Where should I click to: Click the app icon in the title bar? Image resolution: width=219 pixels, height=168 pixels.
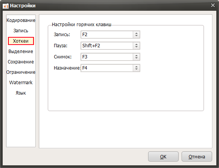pyautogui.click(x=6, y=6)
